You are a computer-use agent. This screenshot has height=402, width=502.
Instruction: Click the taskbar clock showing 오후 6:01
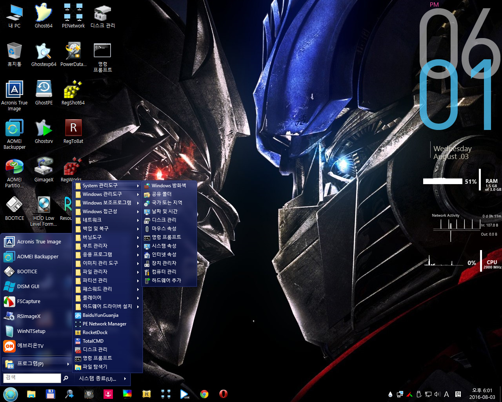[482, 394]
